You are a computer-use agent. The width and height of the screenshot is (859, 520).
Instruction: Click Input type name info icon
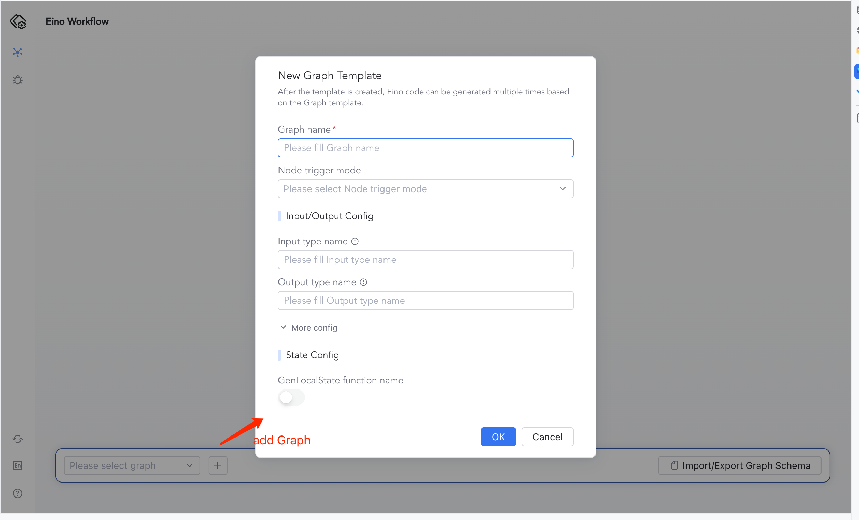[x=355, y=241]
